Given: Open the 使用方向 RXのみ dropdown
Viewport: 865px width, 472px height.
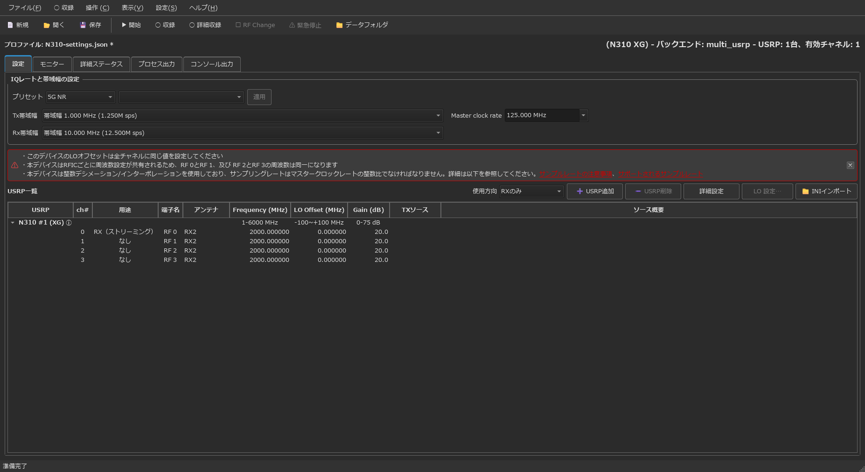Looking at the screenshot, I should 531,191.
